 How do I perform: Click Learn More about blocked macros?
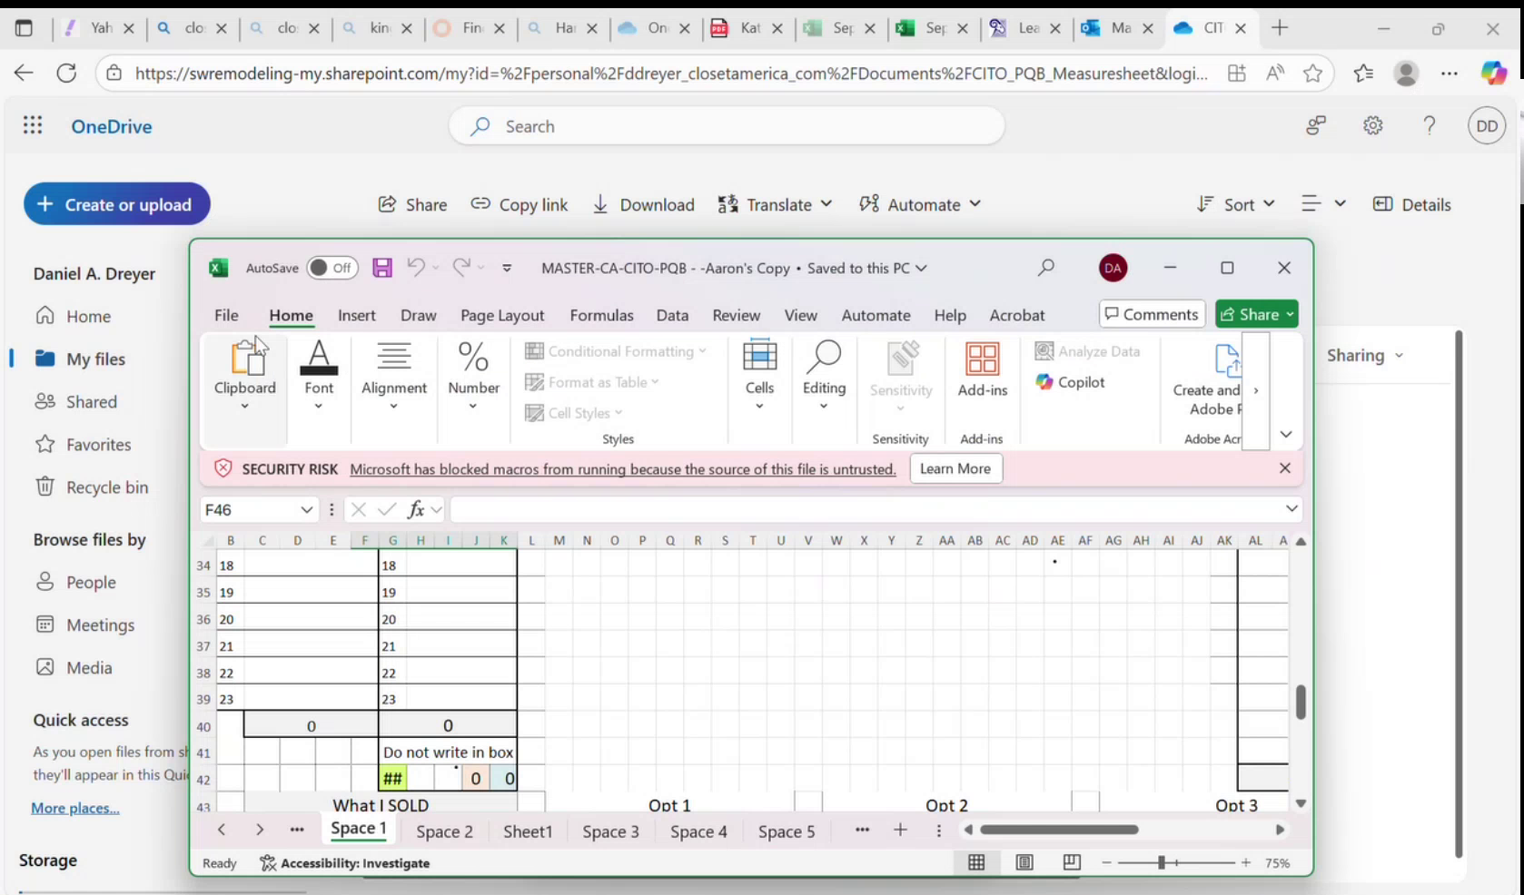pyautogui.click(x=955, y=468)
